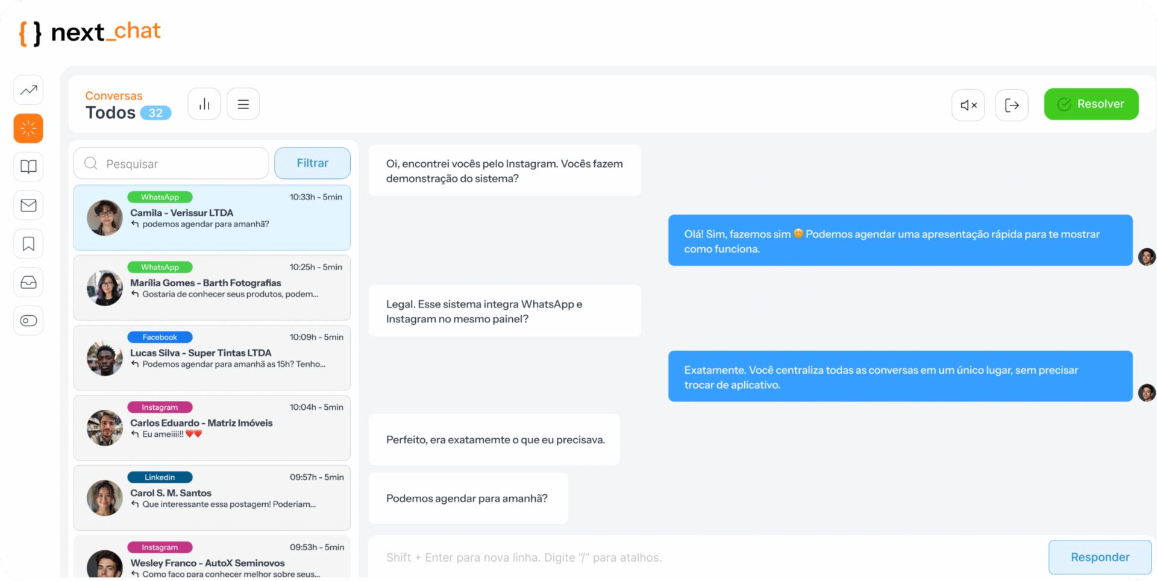The width and height of the screenshot is (1157, 581).
Task: Click the exit conversation arrow icon
Action: pos(1012,104)
